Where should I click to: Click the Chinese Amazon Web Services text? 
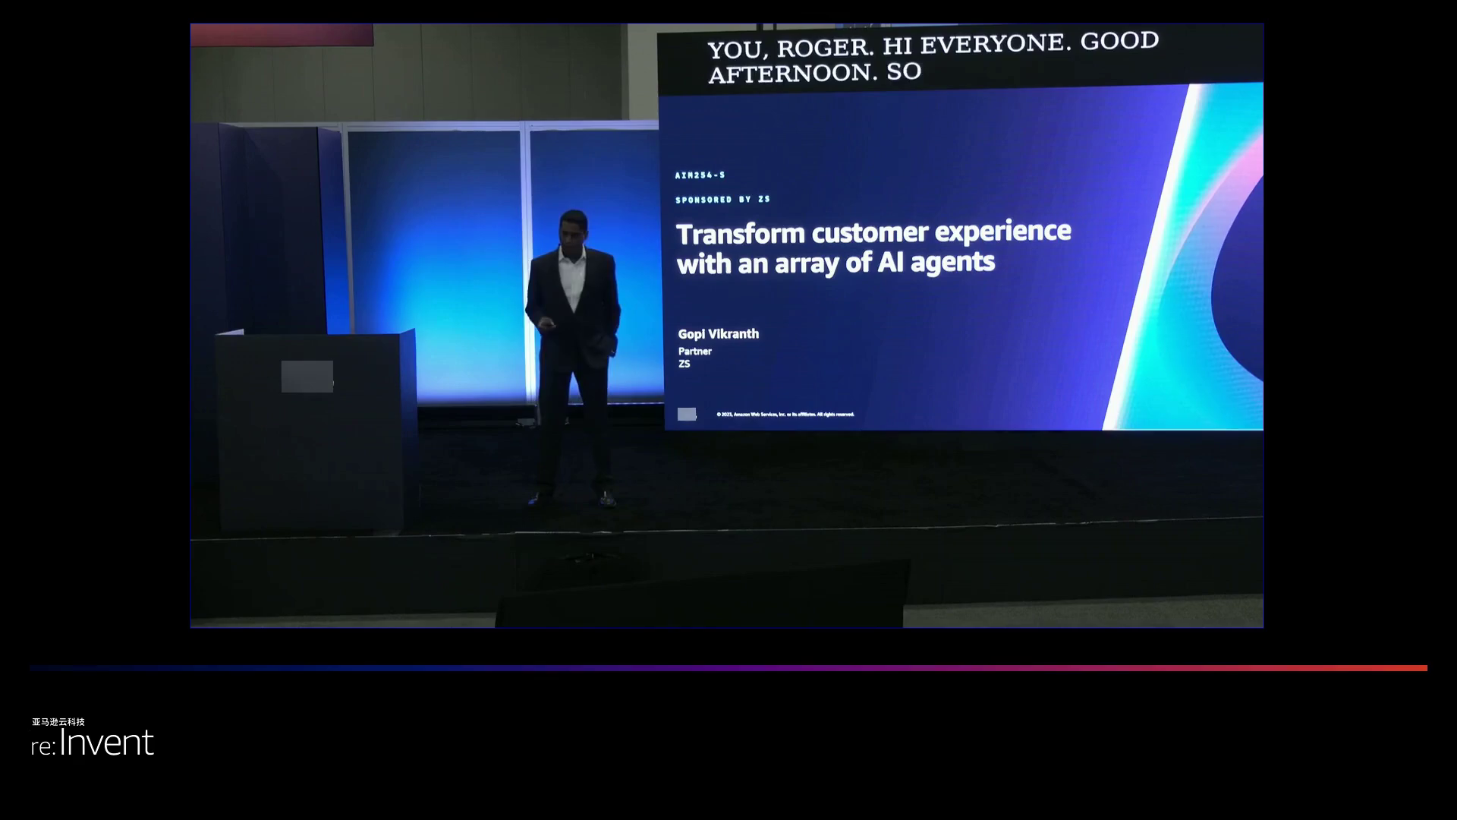[58, 722]
